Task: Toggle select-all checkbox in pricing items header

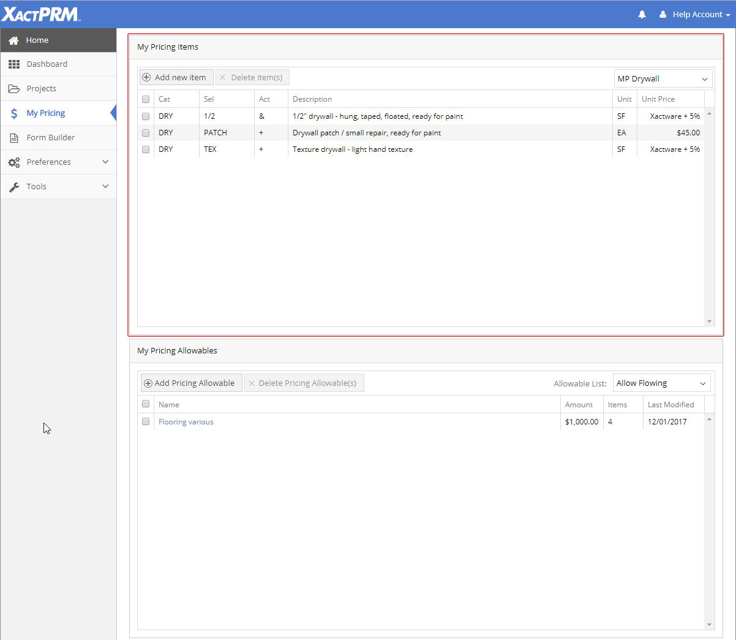Action: pos(146,99)
